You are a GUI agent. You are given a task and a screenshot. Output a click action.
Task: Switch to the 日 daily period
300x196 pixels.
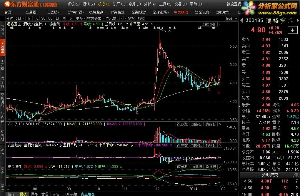(x=57, y=18)
